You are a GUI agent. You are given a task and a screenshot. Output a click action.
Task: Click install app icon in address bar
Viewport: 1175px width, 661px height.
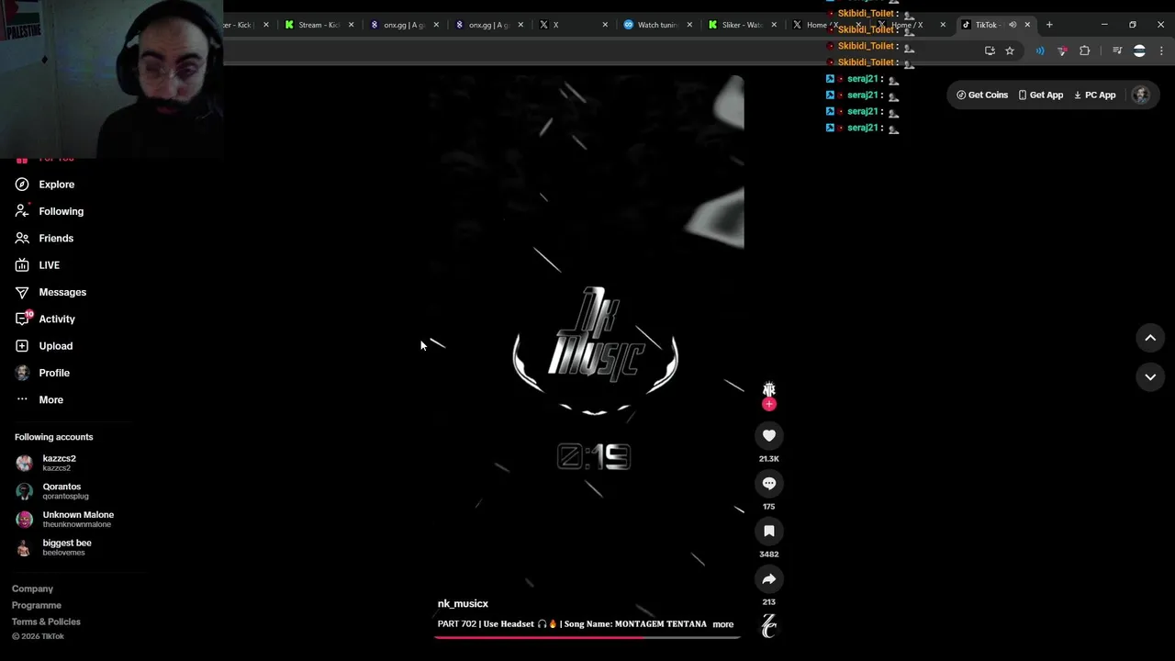(990, 50)
